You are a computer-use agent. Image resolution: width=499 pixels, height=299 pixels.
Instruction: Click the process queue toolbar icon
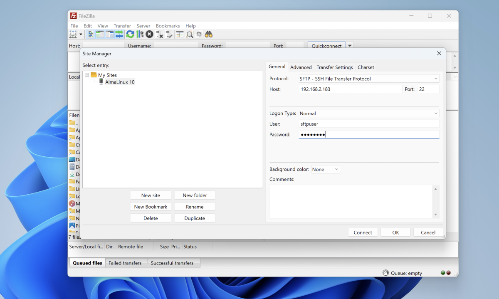140,35
